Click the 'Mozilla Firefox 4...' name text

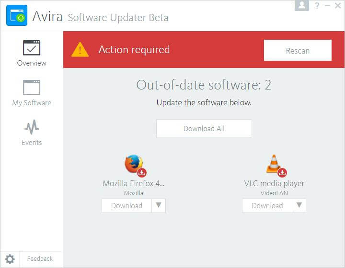(x=134, y=183)
